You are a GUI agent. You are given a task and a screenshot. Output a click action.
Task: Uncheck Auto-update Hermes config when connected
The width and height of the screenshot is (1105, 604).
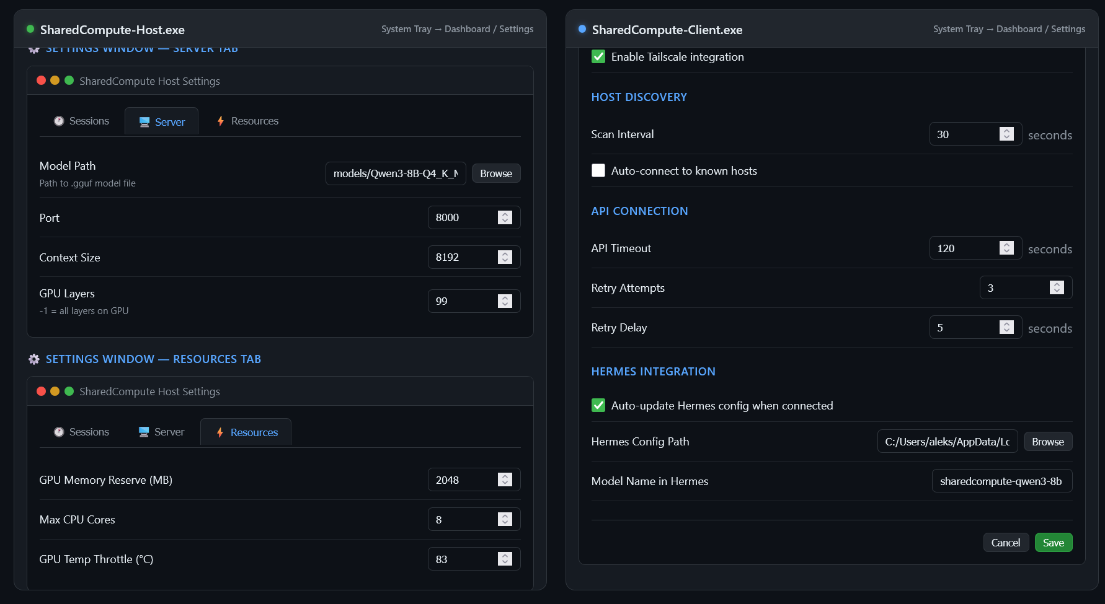[598, 405]
